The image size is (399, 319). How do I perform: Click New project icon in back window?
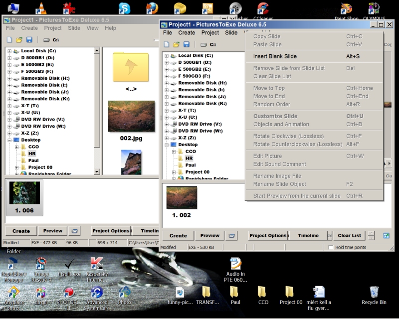(x=9, y=40)
